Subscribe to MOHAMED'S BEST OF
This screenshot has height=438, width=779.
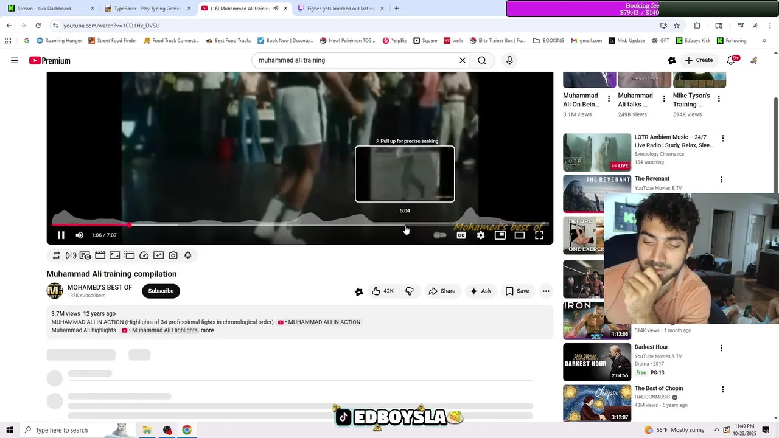161,291
